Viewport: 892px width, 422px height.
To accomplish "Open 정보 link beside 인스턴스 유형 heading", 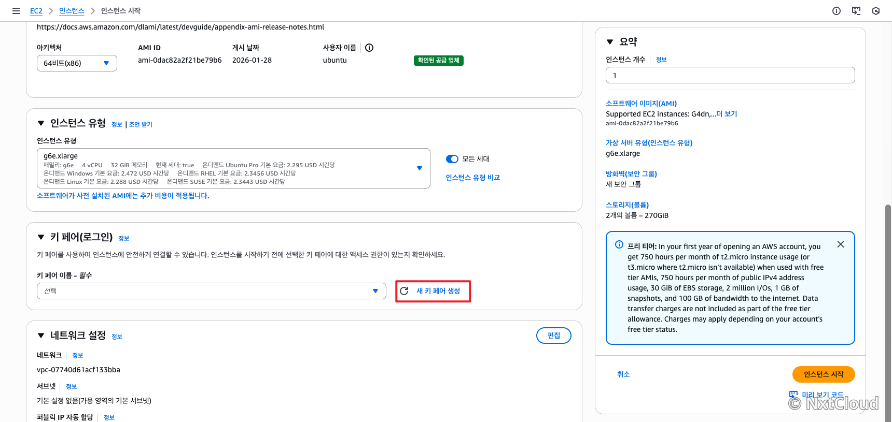I will pos(117,124).
